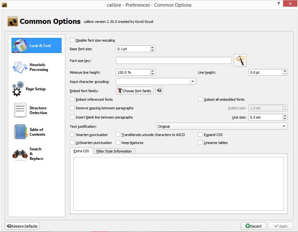Click the Minimum line height value field
298x232 pixels.
[133, 72]
